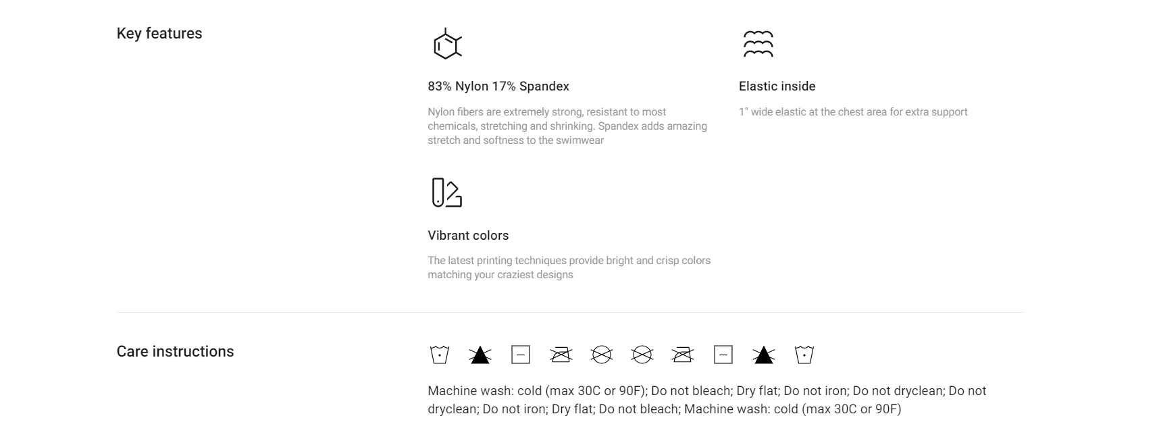1161x441 pixels.
Task: Click the first do not bleach triangle icon
Action: [480, 355]
